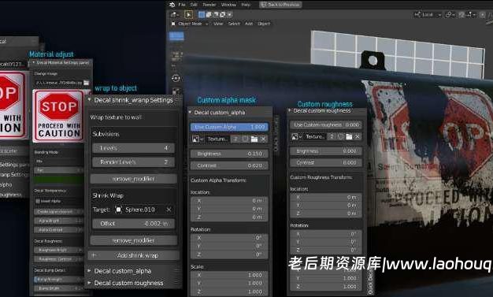This screenshot has width=493, height=297.
Task: Click the rotate view gizmo icon in the viewport
Action: click(176, 78)
